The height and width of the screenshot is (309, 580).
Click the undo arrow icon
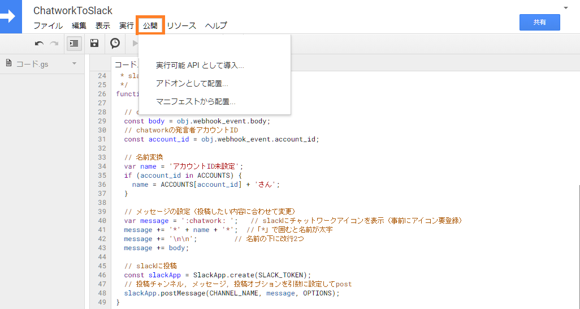(39, 44)
